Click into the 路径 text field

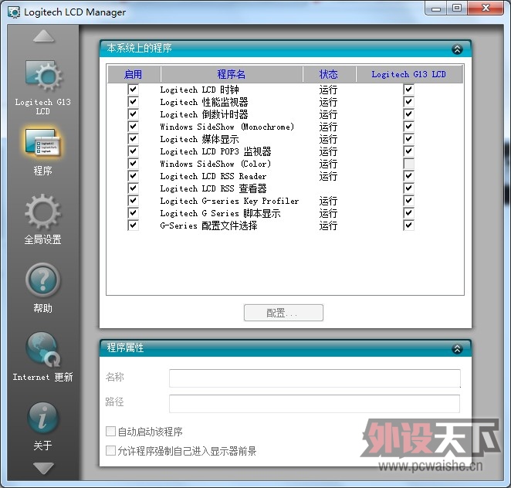(315, 404)
